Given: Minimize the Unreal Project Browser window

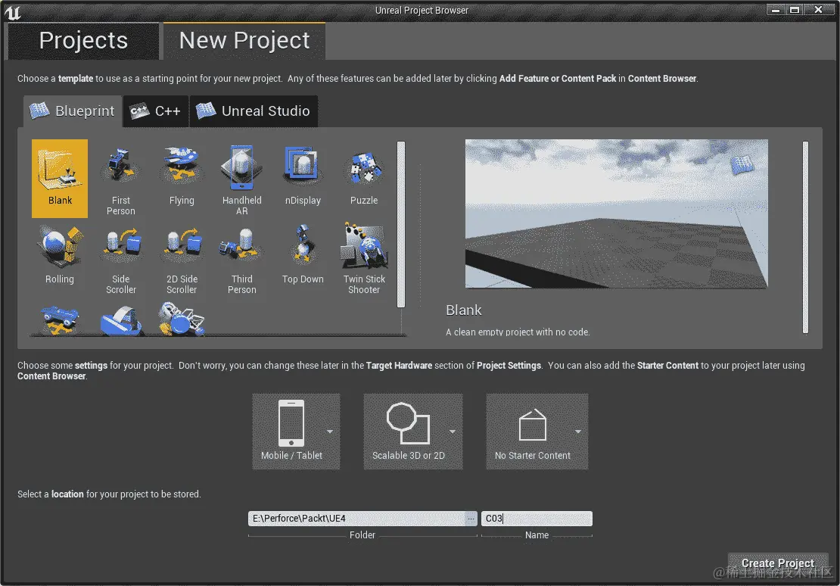Looking at the screenshot, I should point(775,10).
